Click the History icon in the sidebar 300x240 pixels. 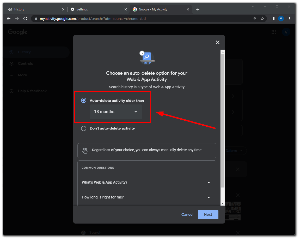click(11, 52)
